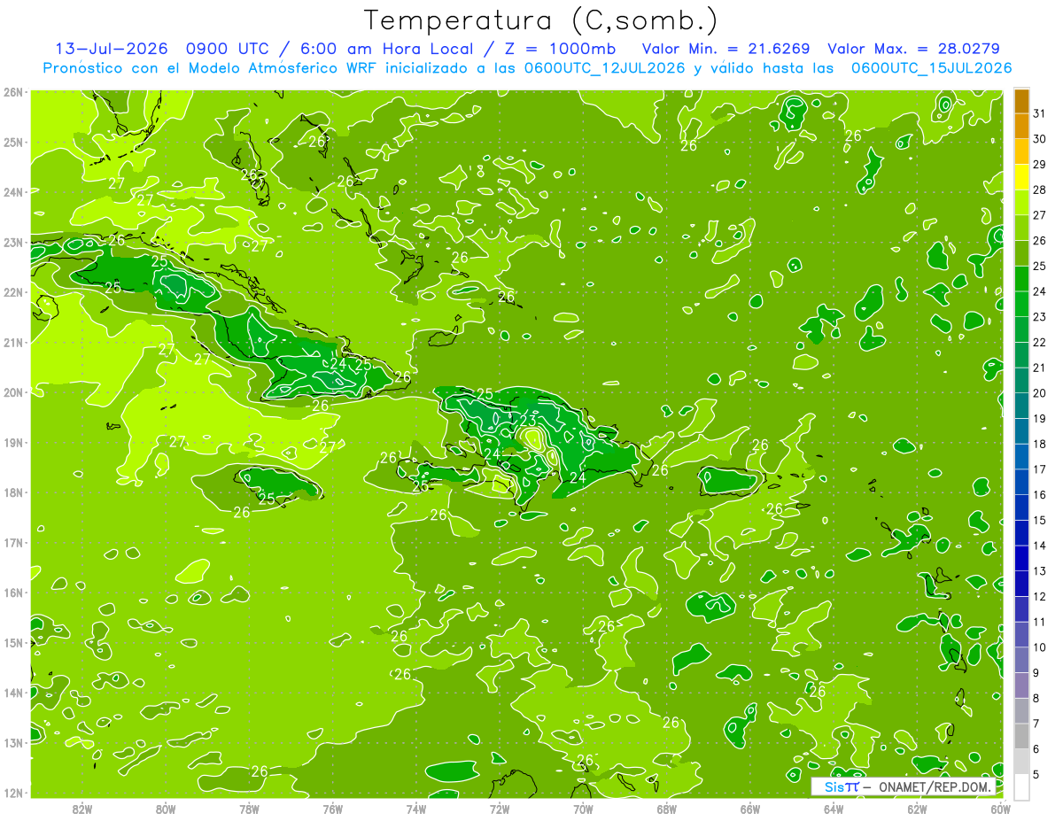The height and width of the screenshot is (821, 1063).
Task: Click the teal swatch between 19 and 20
Action: tap(1021, 406)
